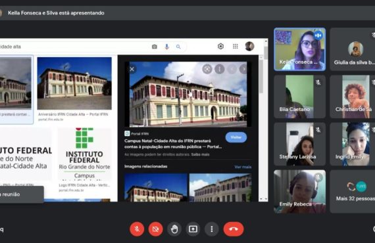Click the Visitar button
This screenshot has width=375, height=243.
pyautogui.click(x=236, y=137)
